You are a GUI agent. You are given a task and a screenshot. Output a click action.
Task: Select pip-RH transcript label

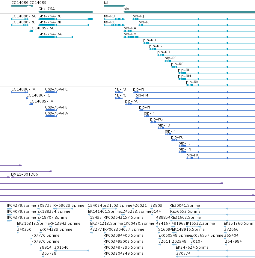click(150, 40)
